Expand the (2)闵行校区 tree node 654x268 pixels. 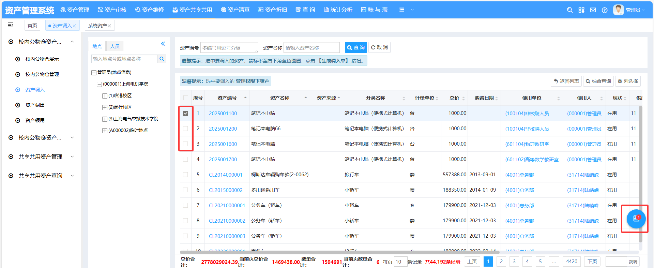pos(105,107)
